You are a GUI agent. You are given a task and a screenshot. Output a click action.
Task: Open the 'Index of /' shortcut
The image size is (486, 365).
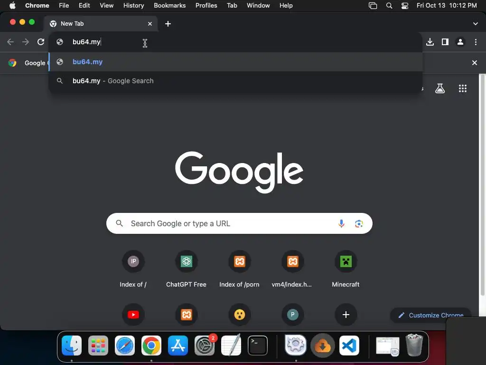coord(133,269)
